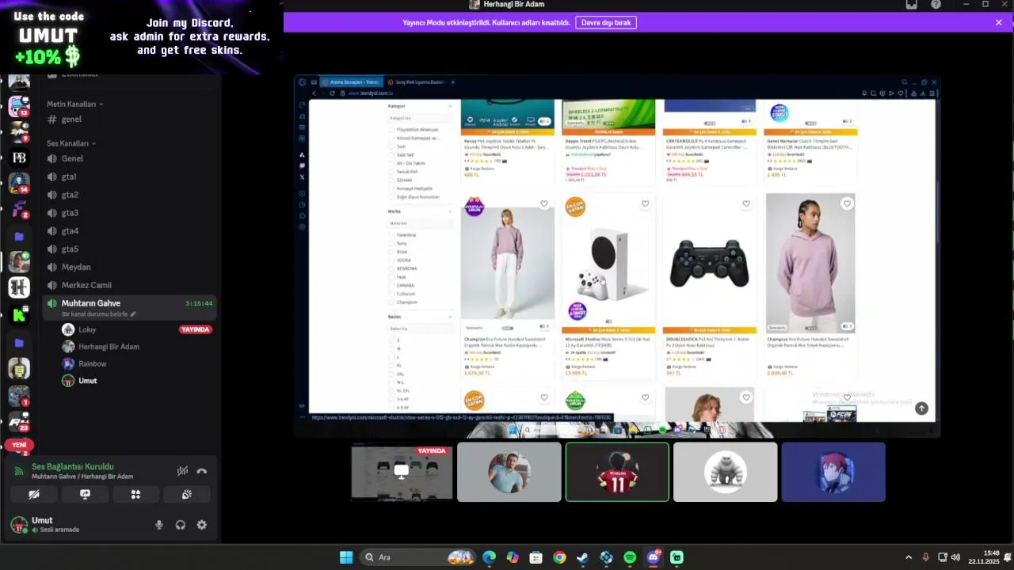This screenshot has width=1014, height=570.
Task: Select the number 11 jersey participant tile
Action: 617,472
